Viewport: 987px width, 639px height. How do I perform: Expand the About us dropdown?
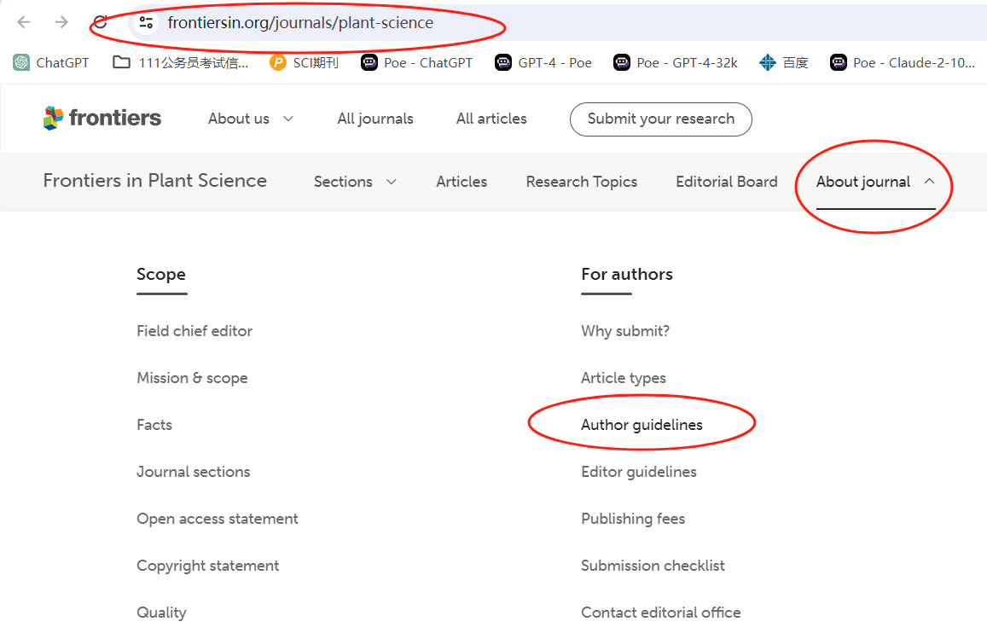(251, 119)
